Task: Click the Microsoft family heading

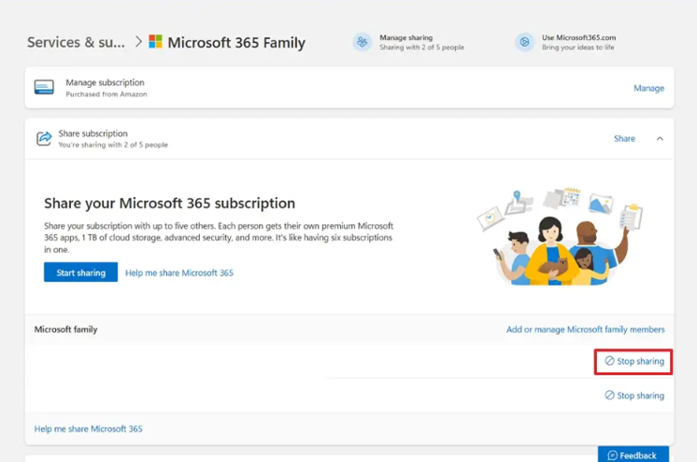Action: (x=65, y=329)
